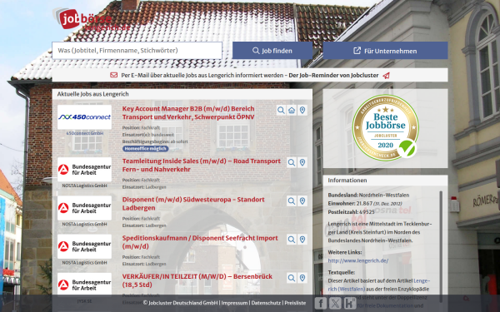500x312 pixels.
Task: Focus the Was job search field
Action: tap(137, 51)
